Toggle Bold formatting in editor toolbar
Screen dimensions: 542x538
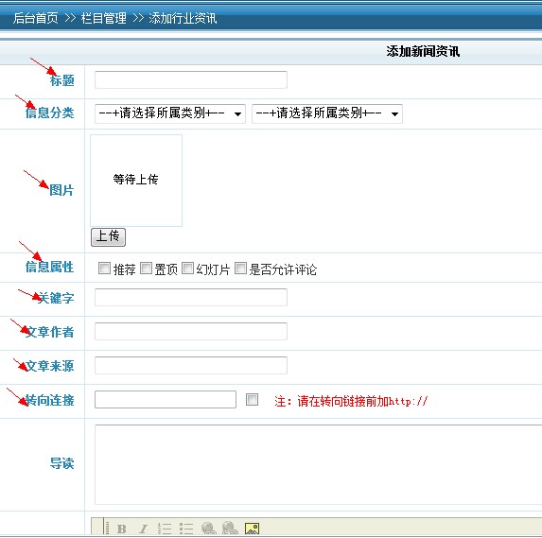[121, 529]
